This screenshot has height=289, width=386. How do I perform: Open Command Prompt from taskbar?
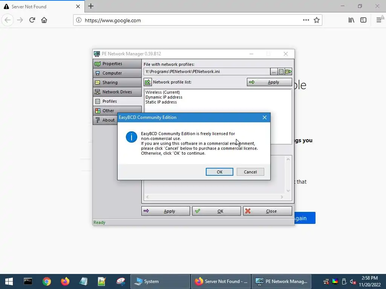point(28,281)
